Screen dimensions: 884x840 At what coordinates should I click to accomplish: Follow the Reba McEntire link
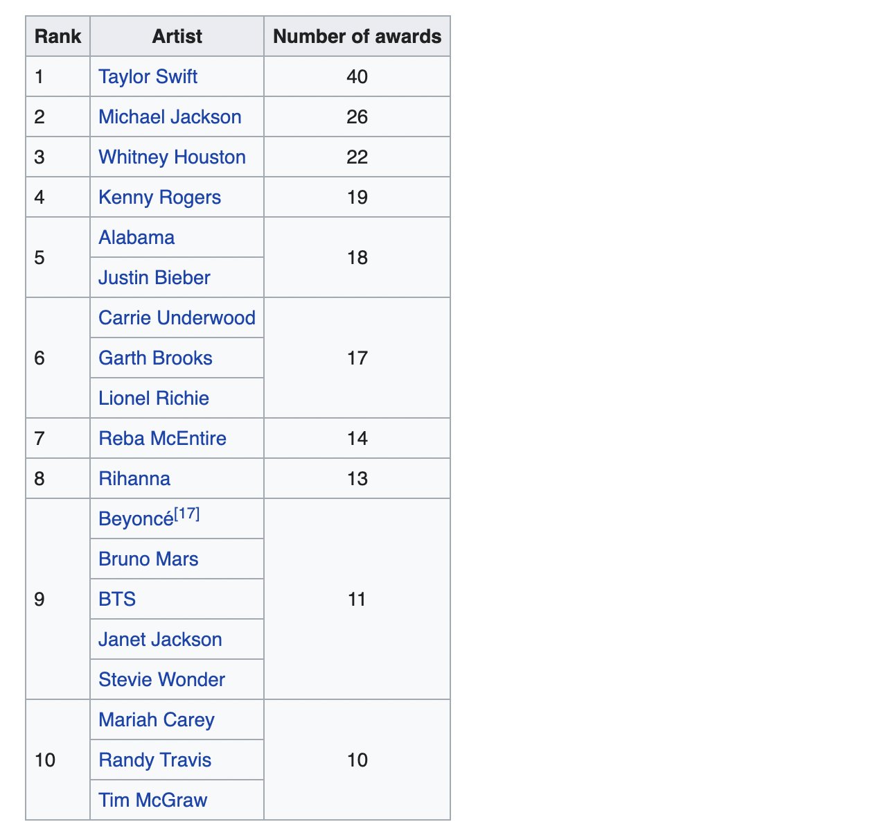(x=162, y=439)
